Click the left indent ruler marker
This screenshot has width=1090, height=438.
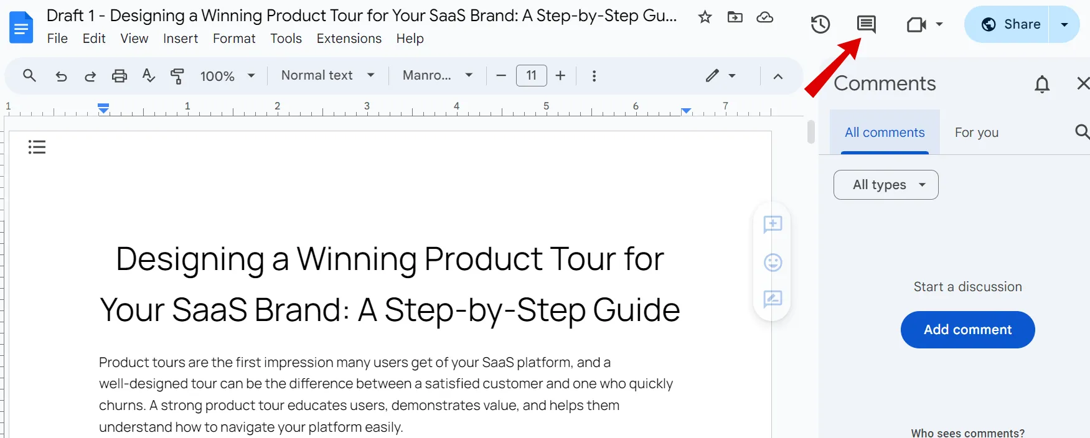103,108
